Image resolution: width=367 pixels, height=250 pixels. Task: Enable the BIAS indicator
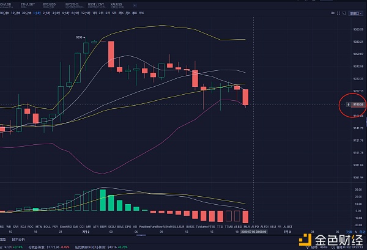(120, 227)
